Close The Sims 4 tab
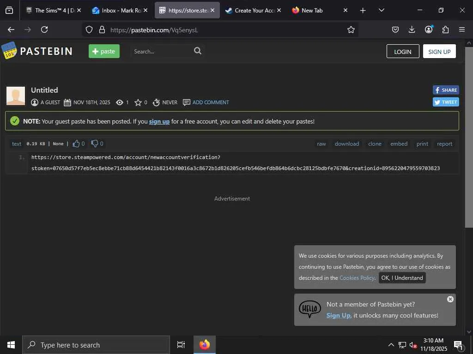 pos(79,10)
